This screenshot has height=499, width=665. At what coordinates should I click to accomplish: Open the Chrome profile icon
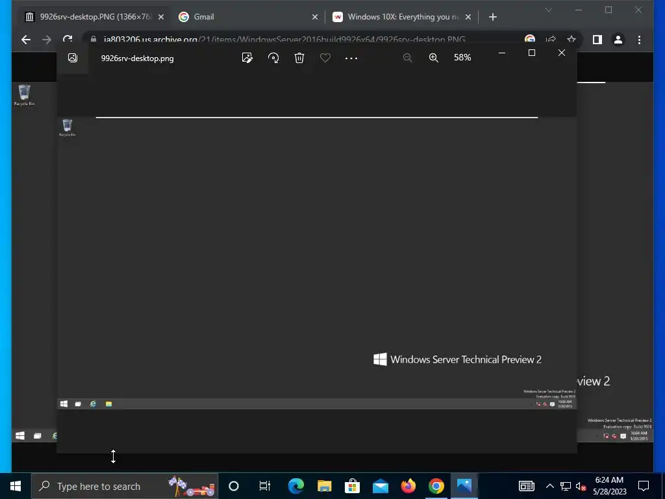(618, 40)
